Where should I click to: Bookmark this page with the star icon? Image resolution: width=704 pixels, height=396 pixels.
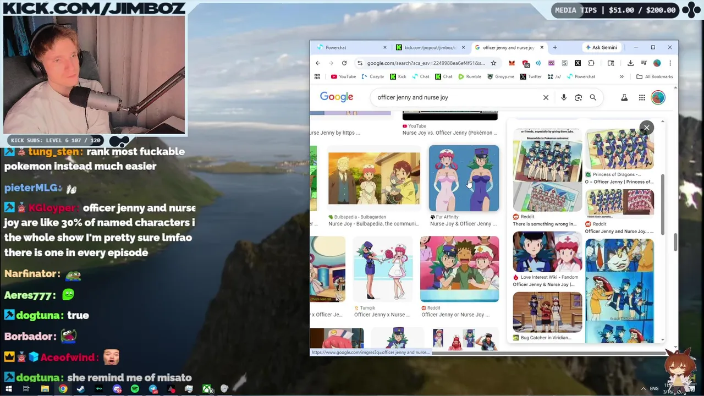493,63
